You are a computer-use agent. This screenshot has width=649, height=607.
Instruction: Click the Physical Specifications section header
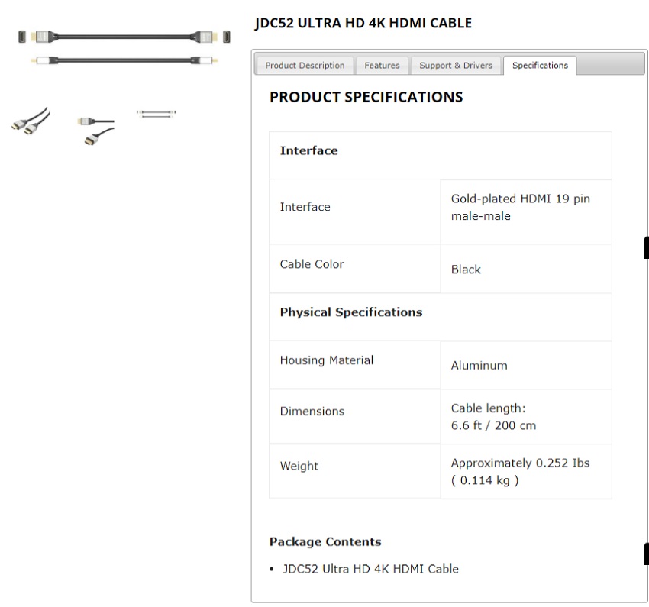[x=350, y=312]
